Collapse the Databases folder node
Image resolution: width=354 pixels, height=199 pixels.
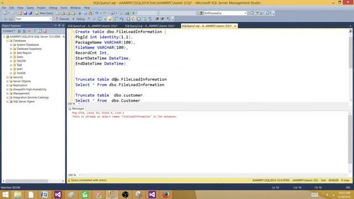tap(7, 40)
